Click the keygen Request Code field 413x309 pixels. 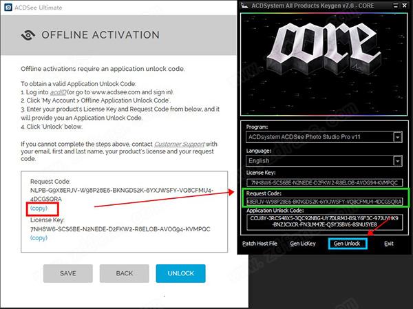[324, 202]
